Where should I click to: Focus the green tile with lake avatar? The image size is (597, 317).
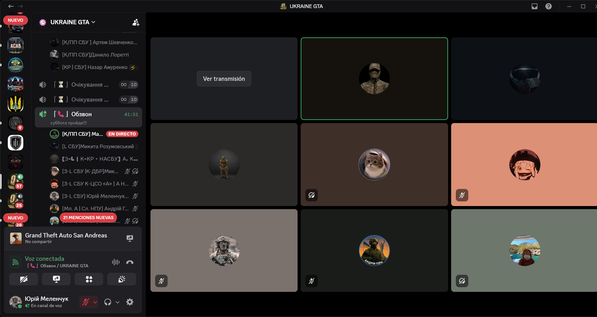point(524,250)
